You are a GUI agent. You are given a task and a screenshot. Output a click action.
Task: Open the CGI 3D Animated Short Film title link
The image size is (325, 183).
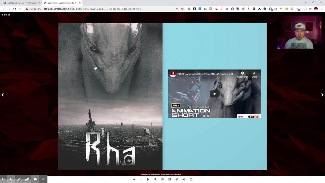206,74
